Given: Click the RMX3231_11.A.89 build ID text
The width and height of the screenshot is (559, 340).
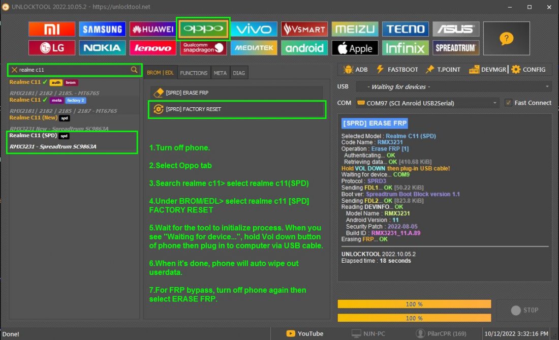Looking at the screenshot, I should coord(396,233).
